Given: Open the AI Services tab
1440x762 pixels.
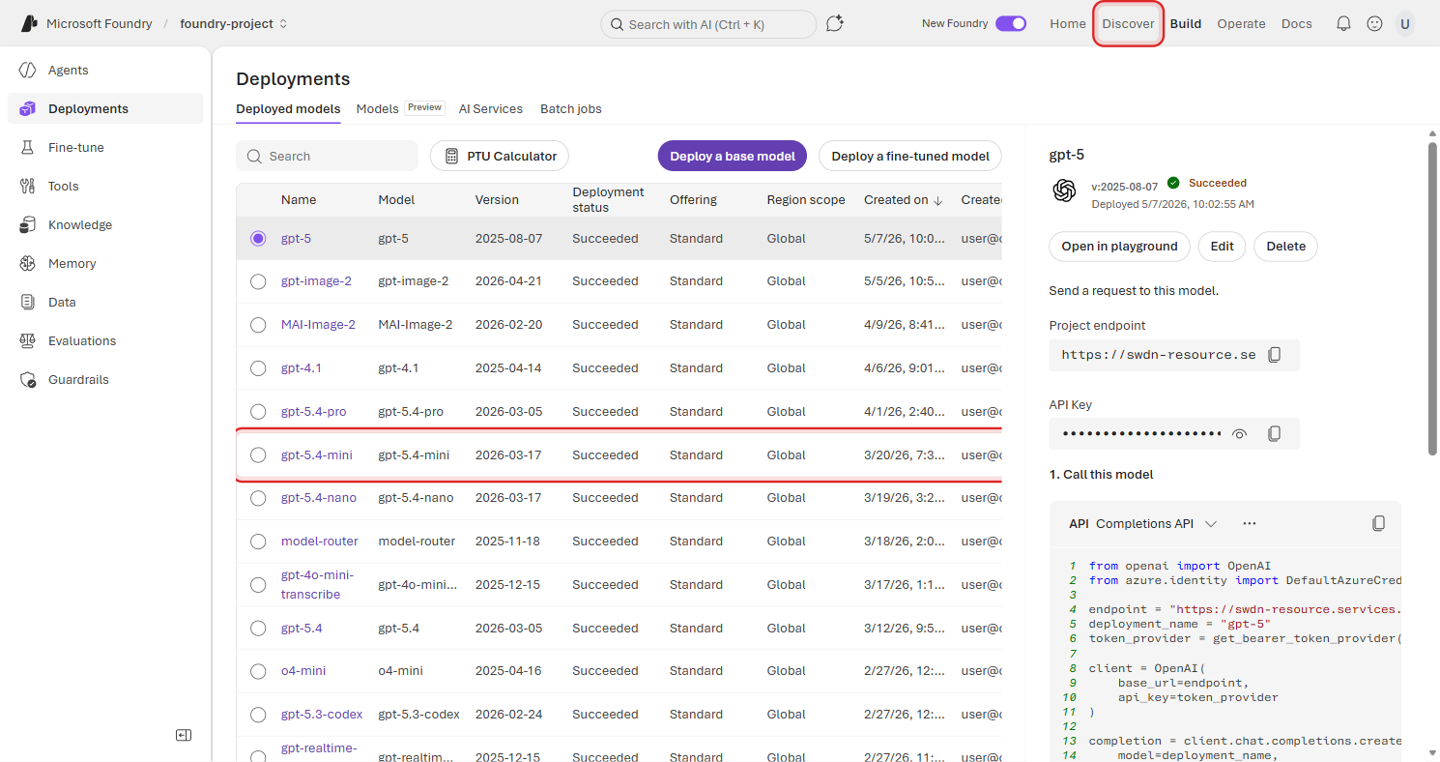Looking at the screenshot, I should tap(491, 108).
